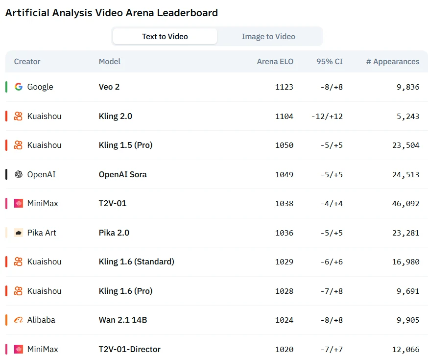Click the ELO value 1123
This screenshot has height=356, width=428.
click(284, 87)
